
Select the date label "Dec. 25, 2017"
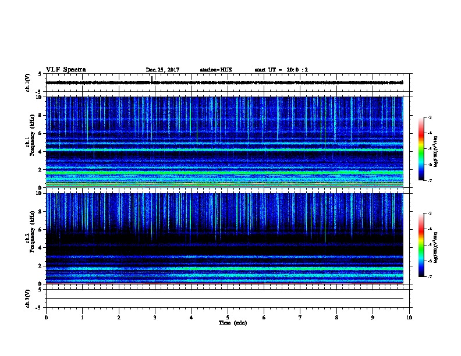(x=162, y=70)
